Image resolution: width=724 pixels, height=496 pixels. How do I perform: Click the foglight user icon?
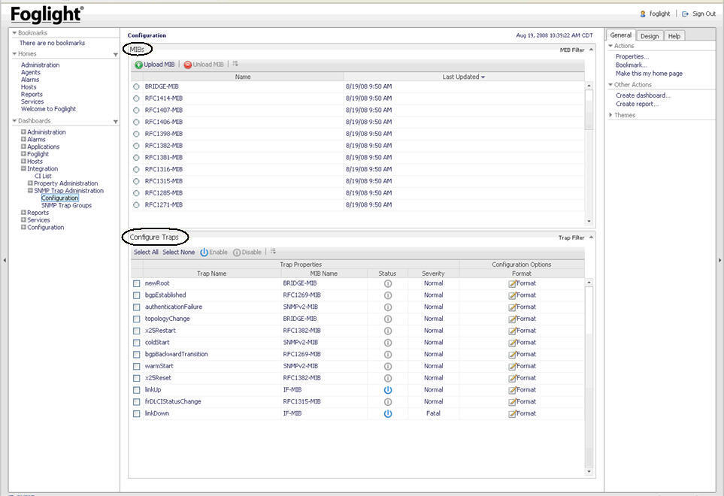643,14
